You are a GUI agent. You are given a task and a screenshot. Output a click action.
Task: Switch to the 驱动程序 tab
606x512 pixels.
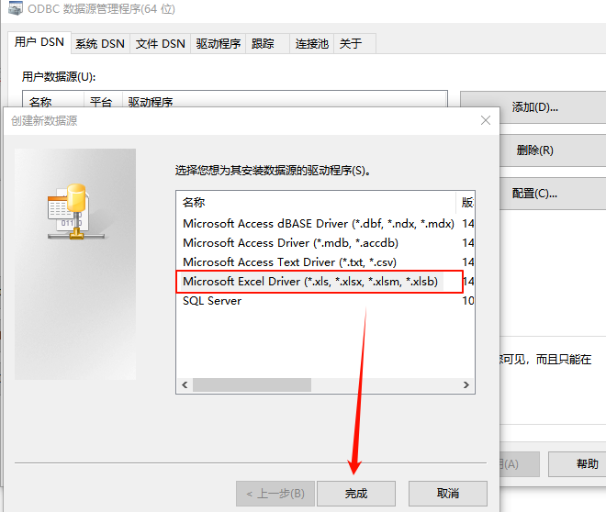click(x=219, y=44)
